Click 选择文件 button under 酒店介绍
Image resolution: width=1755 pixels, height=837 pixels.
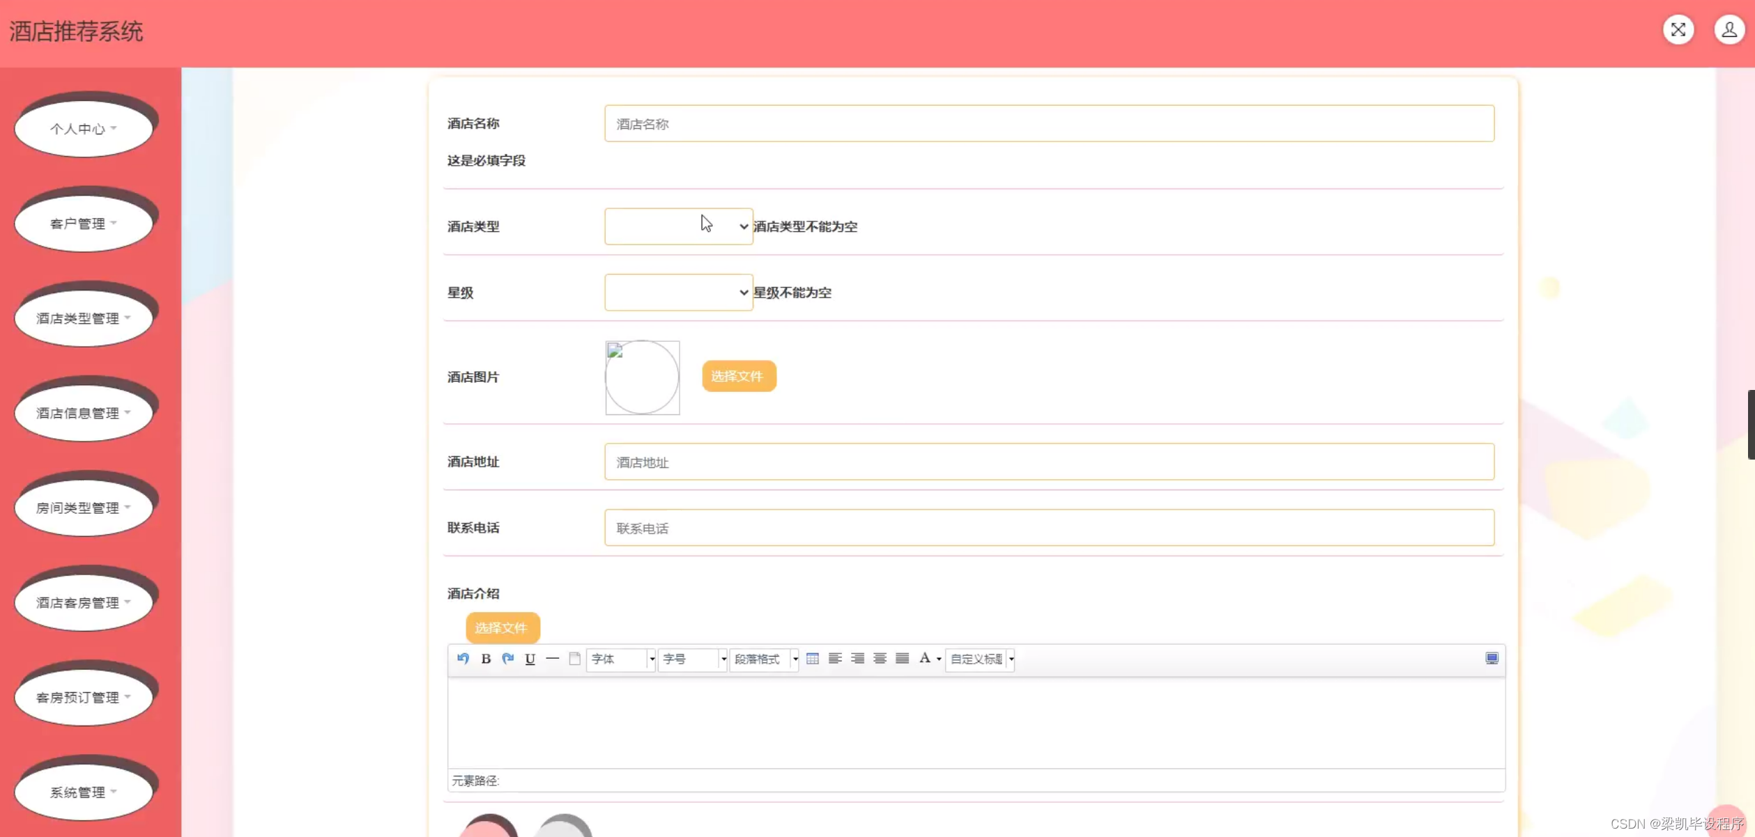tap(502, 627)
